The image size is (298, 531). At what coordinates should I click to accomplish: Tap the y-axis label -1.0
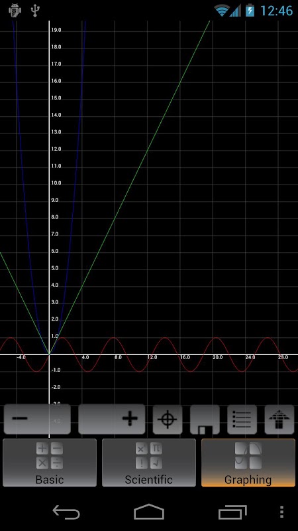tap(56, 370)
